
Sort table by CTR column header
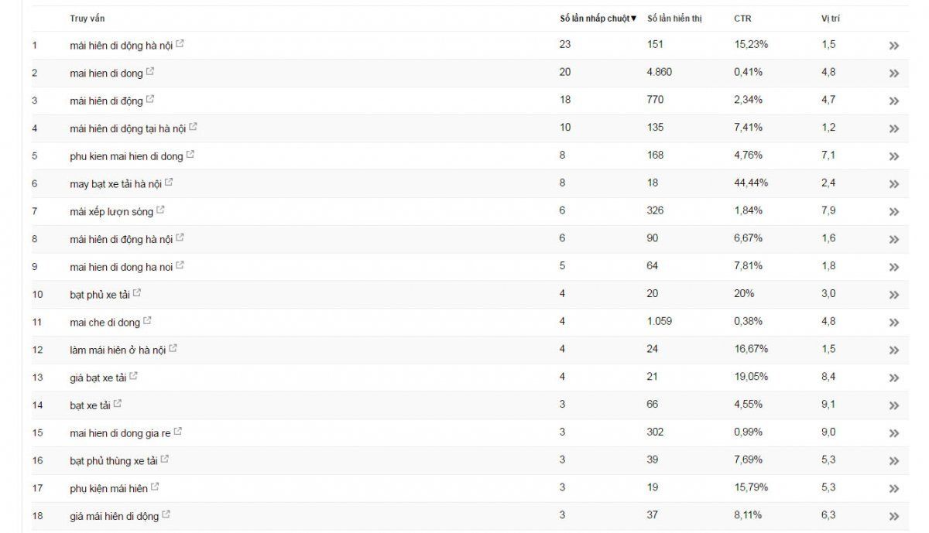pyautogui.click(x=742, y=19)
